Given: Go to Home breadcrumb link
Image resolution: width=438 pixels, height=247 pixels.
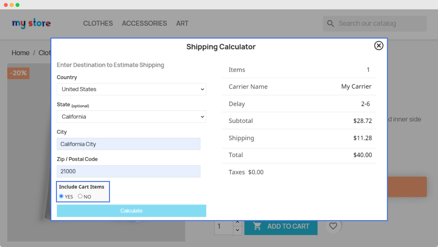Looking at the screenshot, I should [x=21, y=53].
